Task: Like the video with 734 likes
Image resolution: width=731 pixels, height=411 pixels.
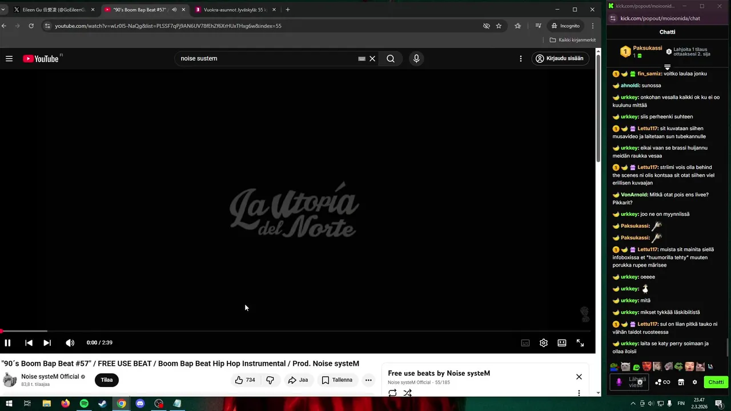Action: (245, 380)
